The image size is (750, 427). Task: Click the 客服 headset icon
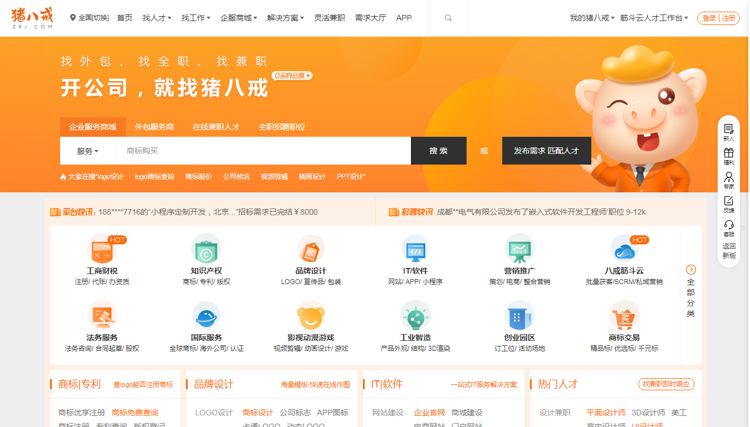click(728, 225)
